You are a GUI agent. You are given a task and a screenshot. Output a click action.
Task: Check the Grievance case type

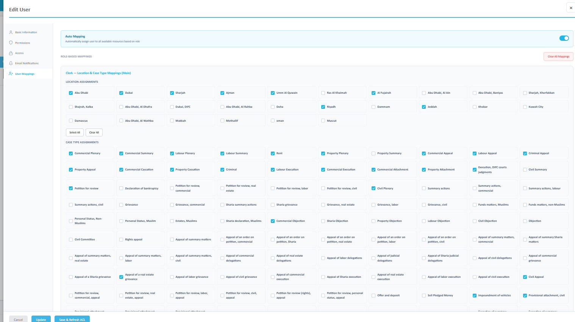tap(121, 205)
